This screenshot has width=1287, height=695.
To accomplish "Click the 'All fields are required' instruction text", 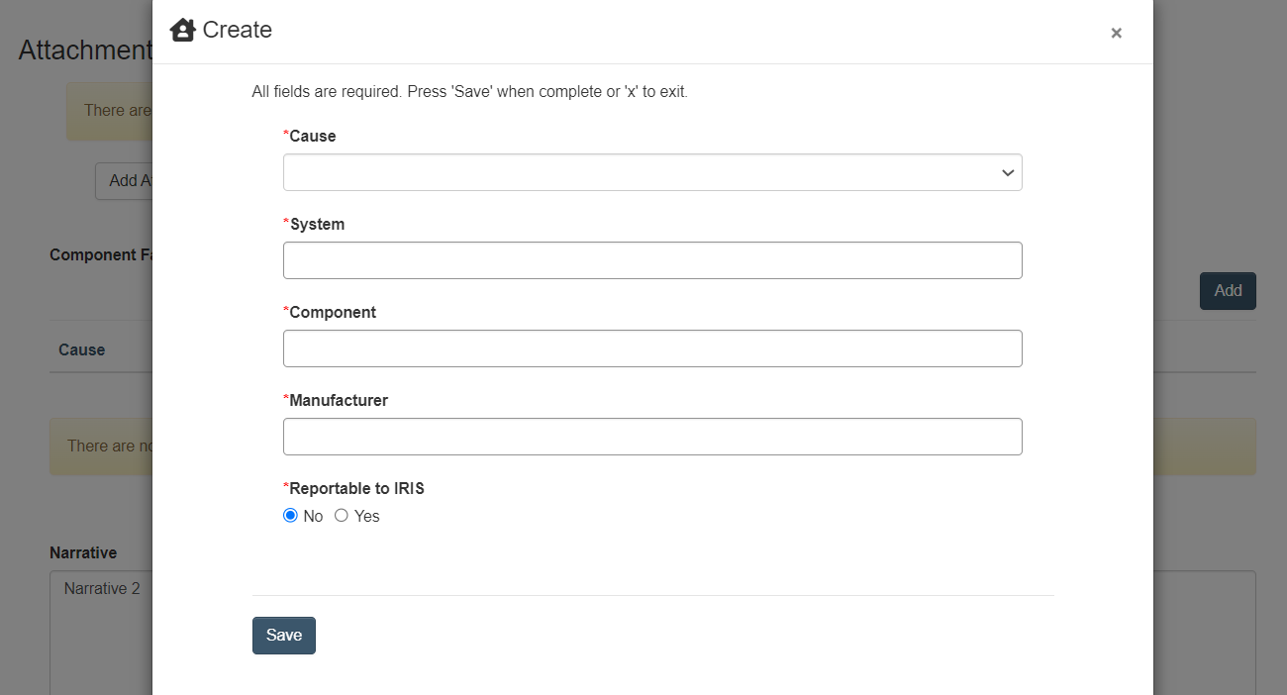I will click(469, 92).
